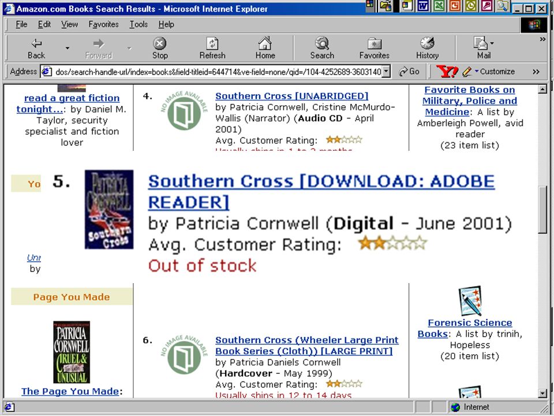554x416 pixels.
Task: Open the Customize option on the Yahoo toolbar
Action: 497,72
